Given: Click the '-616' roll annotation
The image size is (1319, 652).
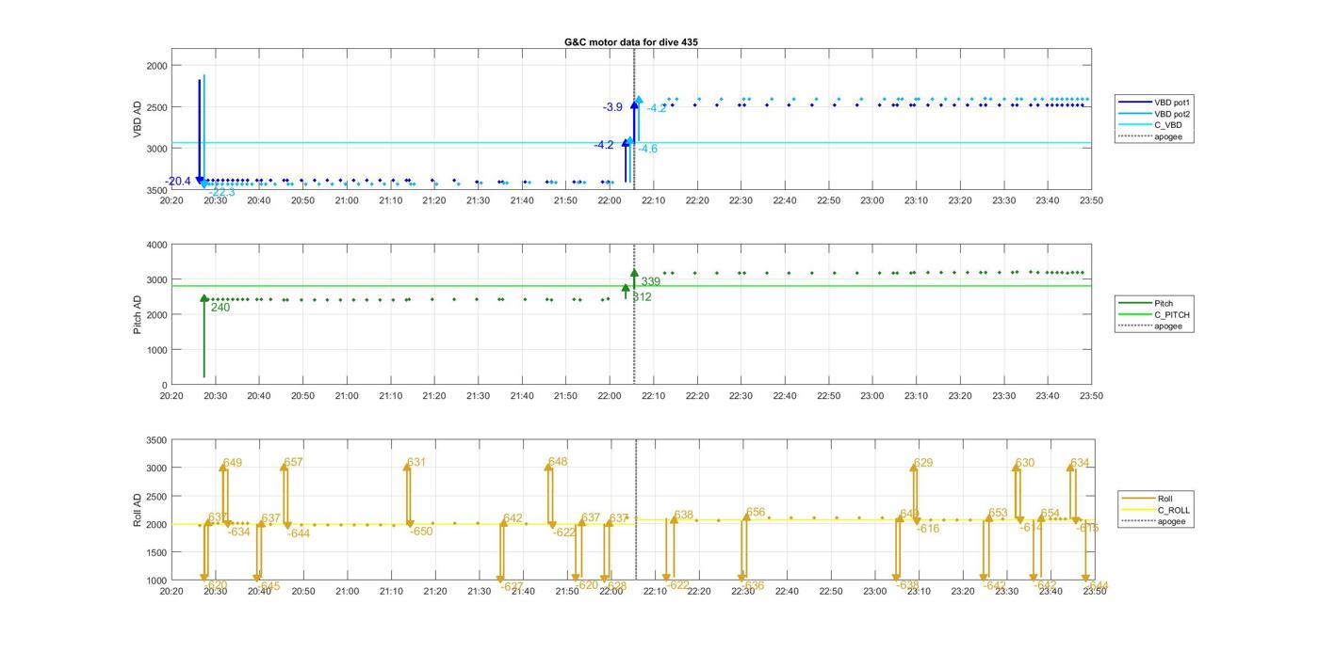Looking at the screenshot, I should [x=928, y=529].
